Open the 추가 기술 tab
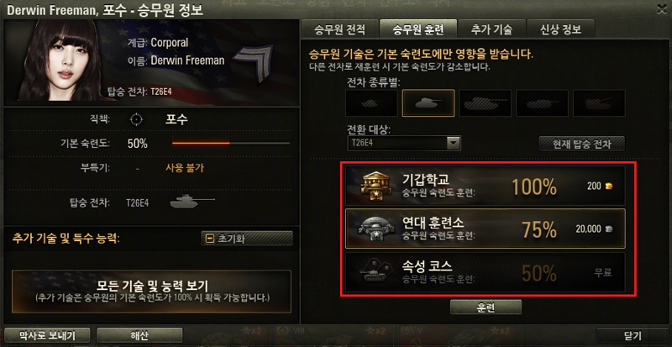672x347 pixels. [x=491, y=30]
